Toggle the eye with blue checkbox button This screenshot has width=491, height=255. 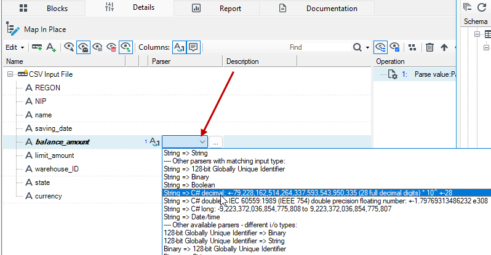click(x=394, y=47)
